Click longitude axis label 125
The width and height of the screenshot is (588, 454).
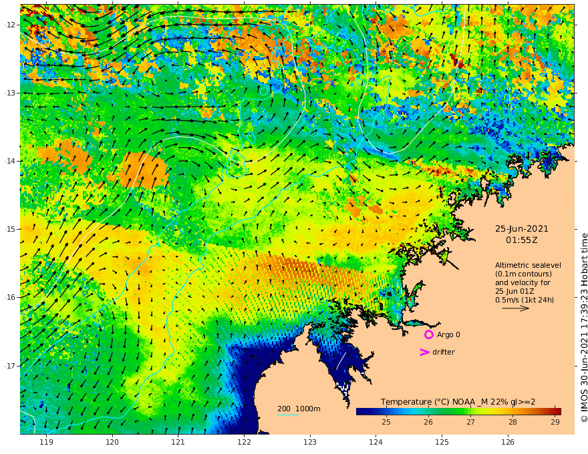[x=442, y=442]
